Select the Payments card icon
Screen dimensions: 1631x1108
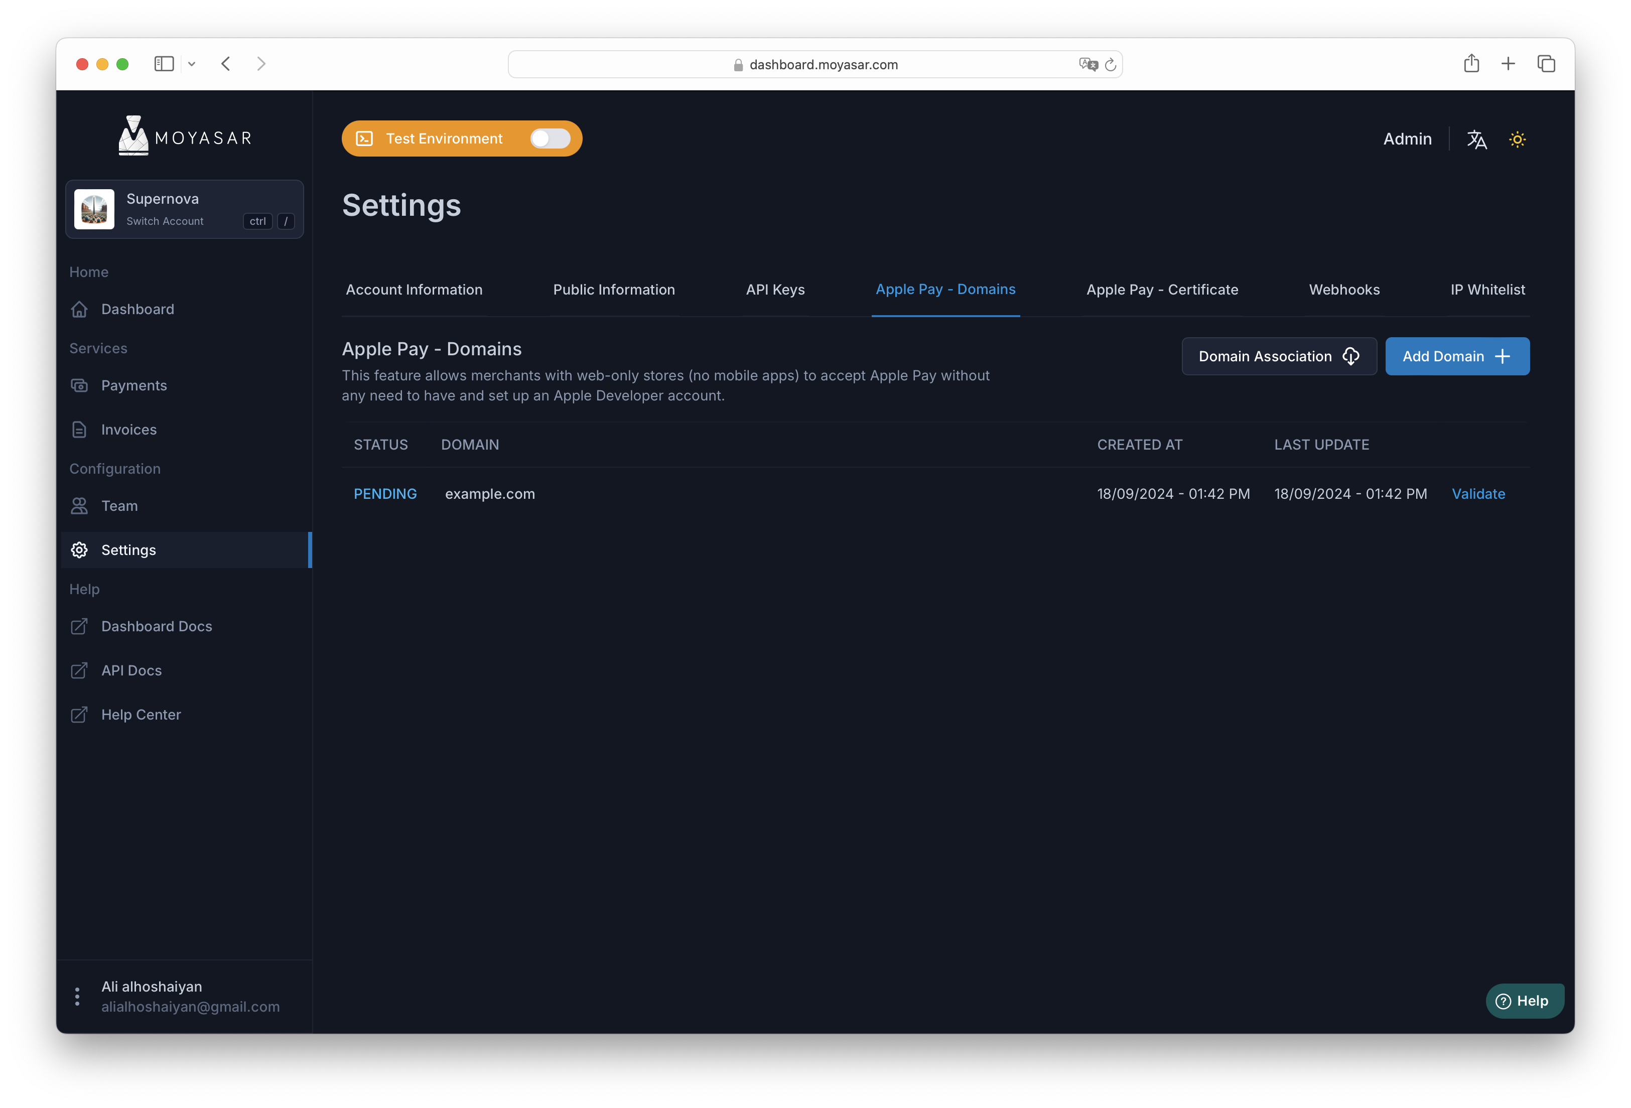[x=79, y=385]
